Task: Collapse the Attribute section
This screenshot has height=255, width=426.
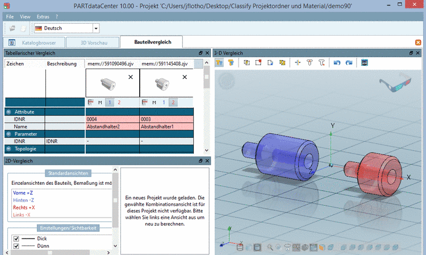Action: click(9, 112)
